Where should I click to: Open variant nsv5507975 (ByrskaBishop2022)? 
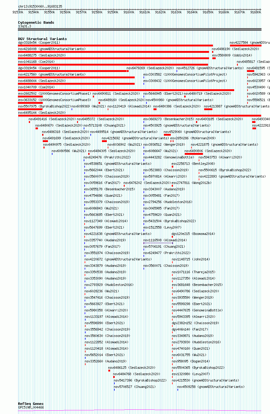44,106
